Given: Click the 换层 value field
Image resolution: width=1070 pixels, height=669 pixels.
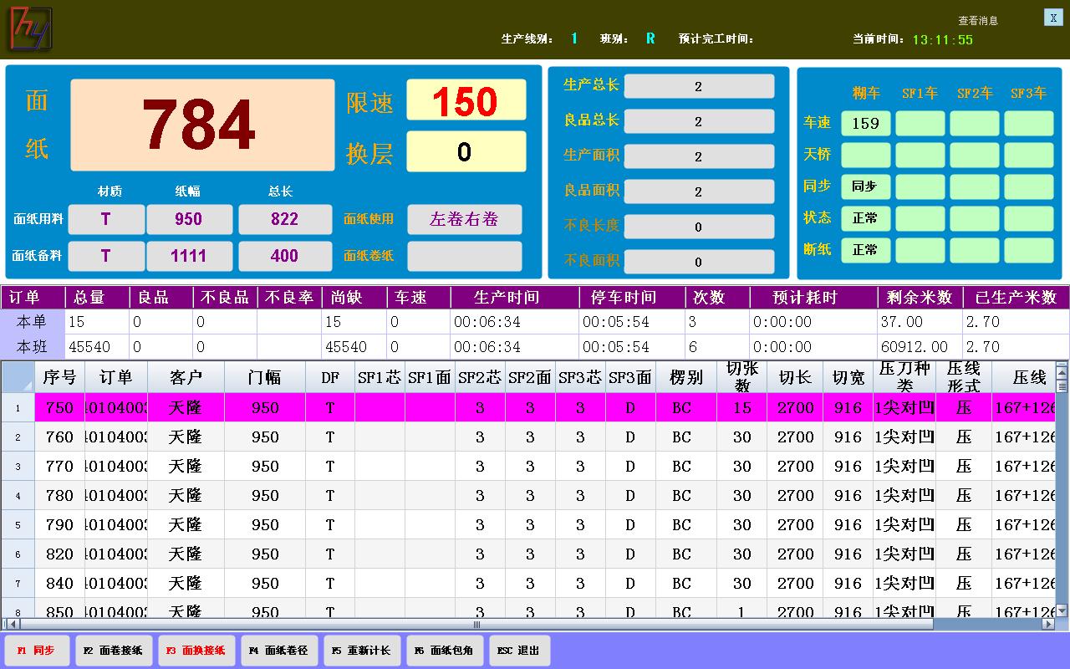Looking at the screenshot, I should (466, 151).
